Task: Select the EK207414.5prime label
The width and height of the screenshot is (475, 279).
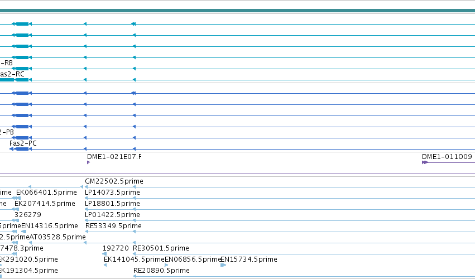Action: (x=45, y=204)
